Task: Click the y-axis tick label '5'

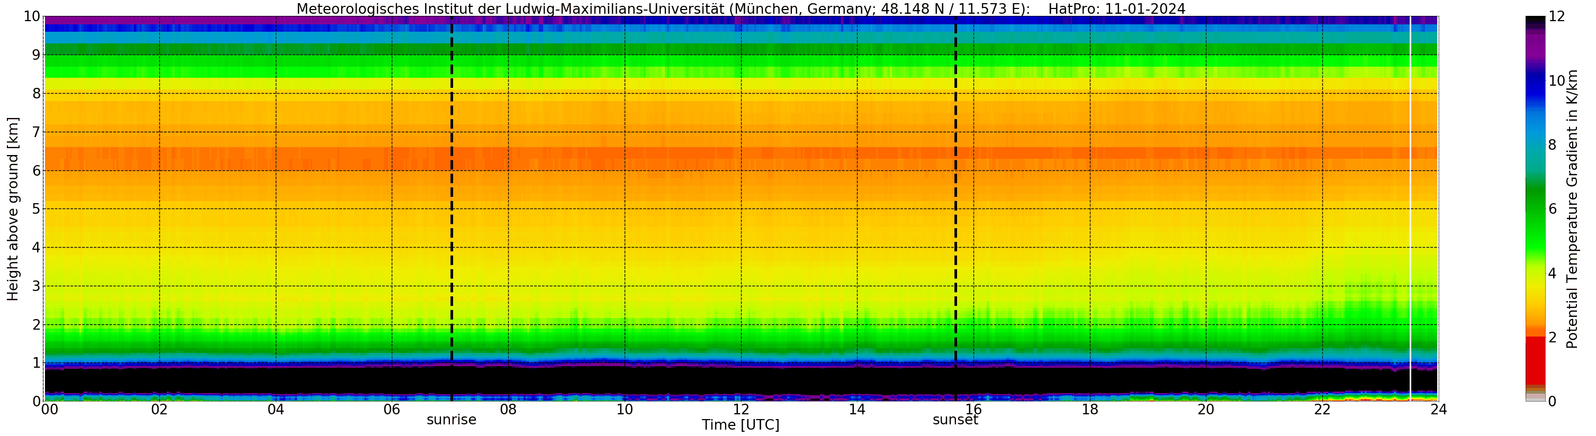Action: click(36, 208)
